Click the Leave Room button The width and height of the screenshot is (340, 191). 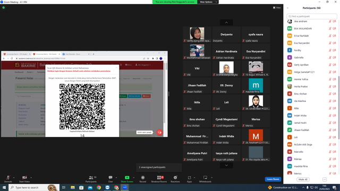pyautogui.click(x=273, y=179)
